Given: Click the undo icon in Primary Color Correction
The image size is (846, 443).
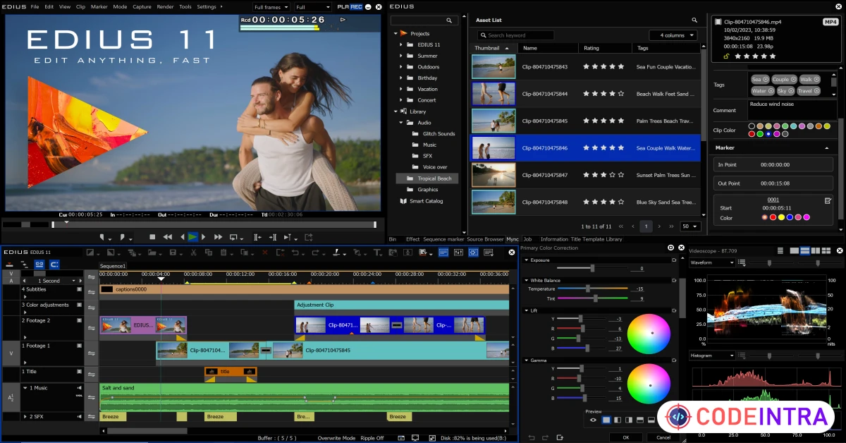Looking at the screenshot, I should [x=532, y=437].
